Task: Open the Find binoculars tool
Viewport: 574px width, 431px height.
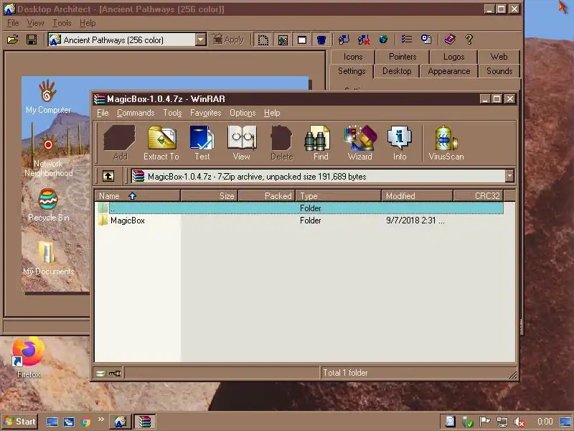Action: click(321, 143)
